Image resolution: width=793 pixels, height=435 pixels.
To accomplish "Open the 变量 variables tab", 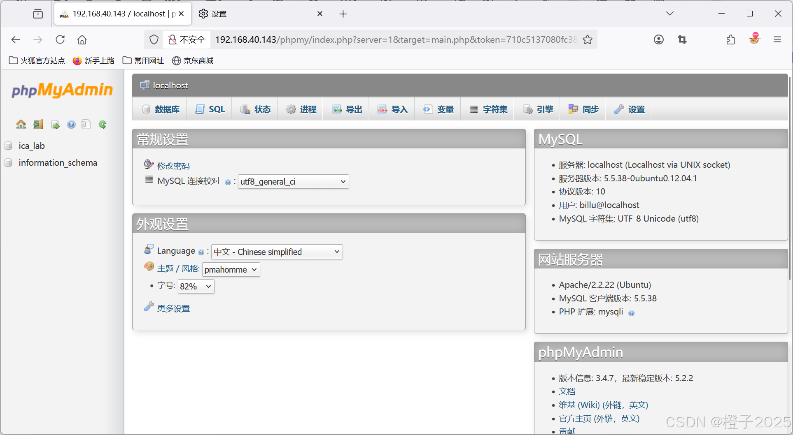I will pos(438,109).
